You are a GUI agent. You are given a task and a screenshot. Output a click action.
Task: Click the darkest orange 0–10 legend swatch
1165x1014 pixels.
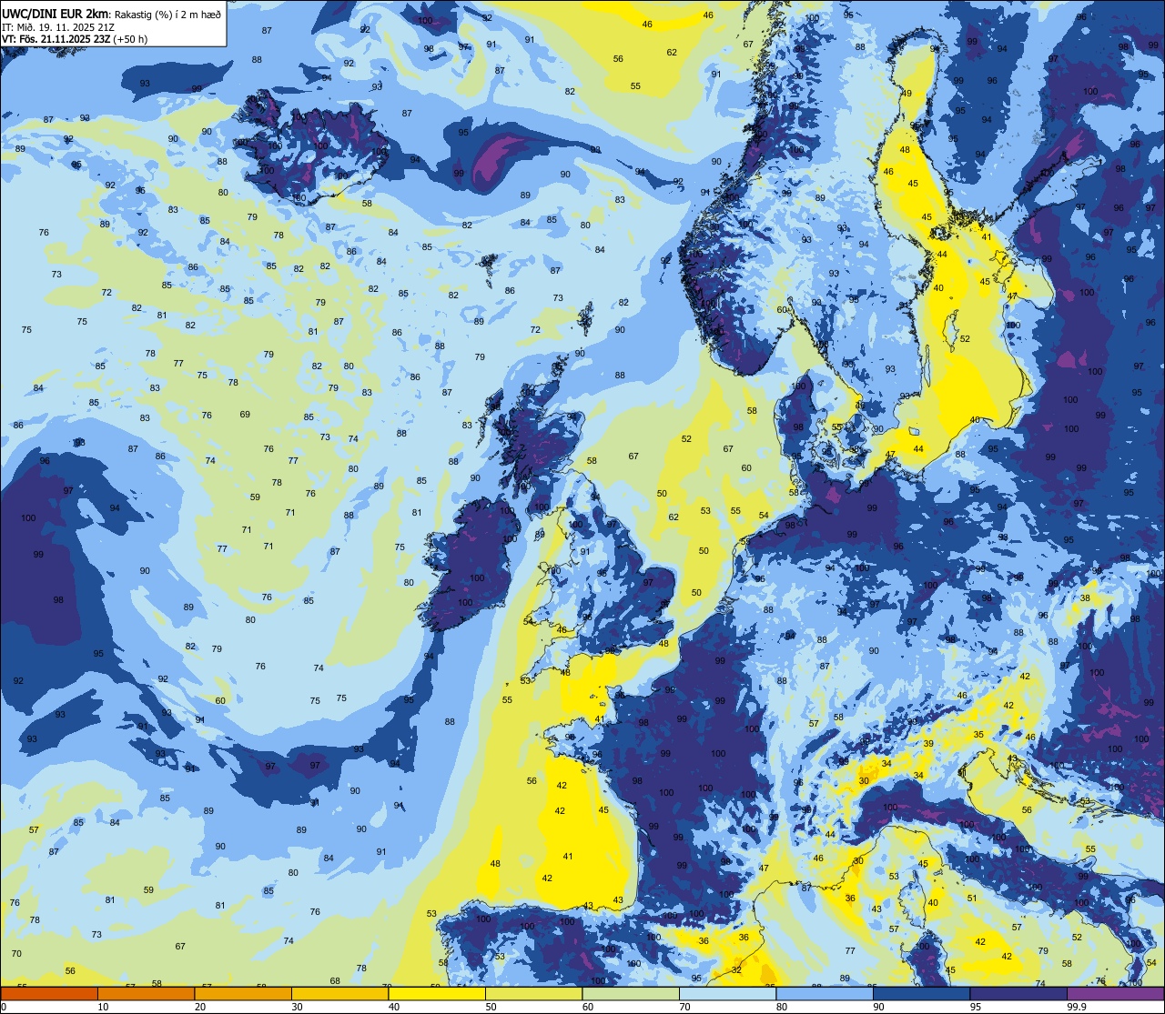click(x=49, y=993)
